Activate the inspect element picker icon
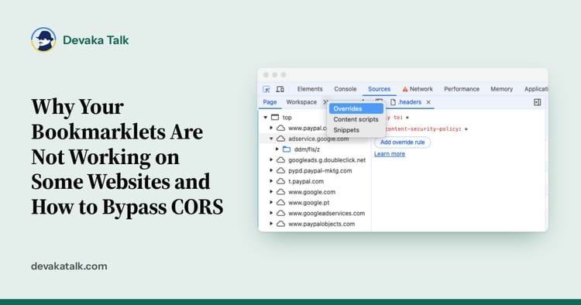The image size is (581, 305). coord(266,89)
